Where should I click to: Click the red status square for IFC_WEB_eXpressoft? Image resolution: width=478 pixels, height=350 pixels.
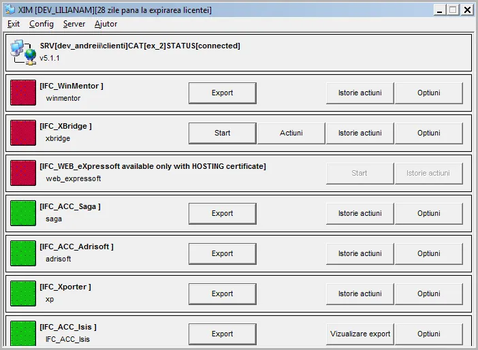point(23,173)
